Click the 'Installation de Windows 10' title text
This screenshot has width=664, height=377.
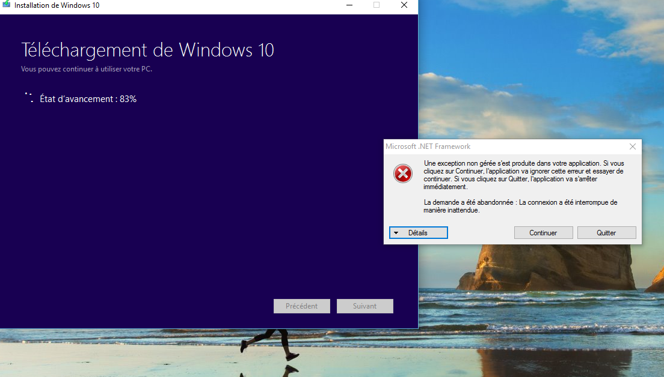tap(57, 5)
